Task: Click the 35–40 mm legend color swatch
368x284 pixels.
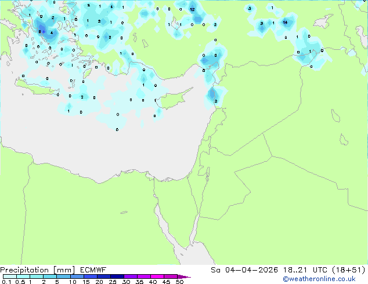Action: click(143, 276)
